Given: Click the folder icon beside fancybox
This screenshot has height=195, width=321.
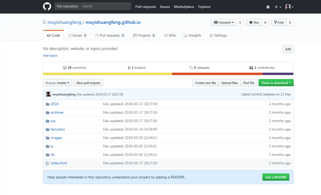Looking at the screenshot, I should [x=47, y=129].
